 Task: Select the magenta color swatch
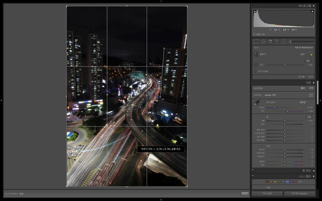click(295, 182)
